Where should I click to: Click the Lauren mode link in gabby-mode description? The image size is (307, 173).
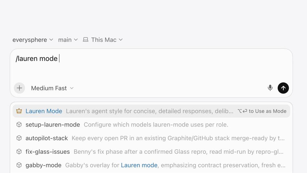(x=139, y=165)
